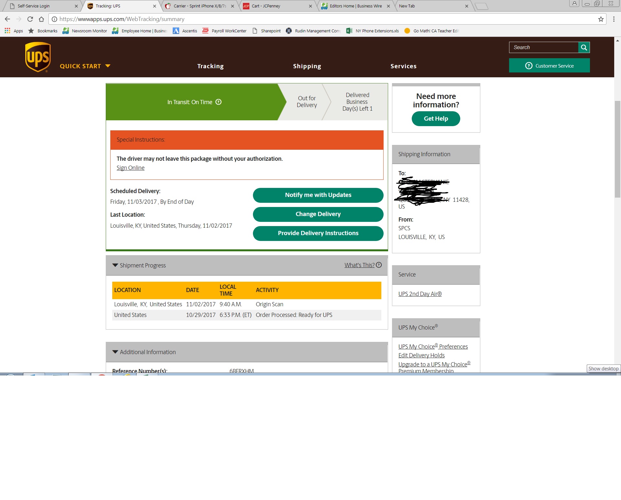Click the Chrome user profile icon
The height and width of the screenshot is (500, 621).
click(x=574, y=3)
